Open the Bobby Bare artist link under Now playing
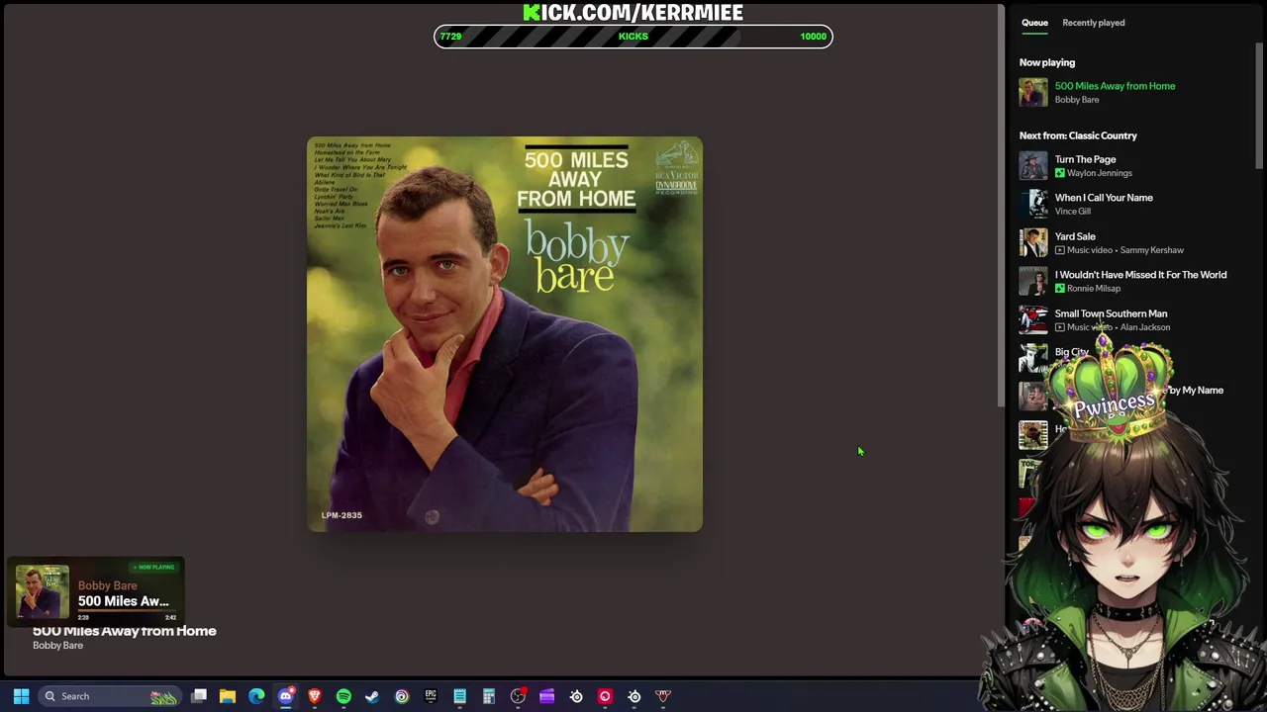This screenshot has height=712, width=1267. pos(1076,100)
